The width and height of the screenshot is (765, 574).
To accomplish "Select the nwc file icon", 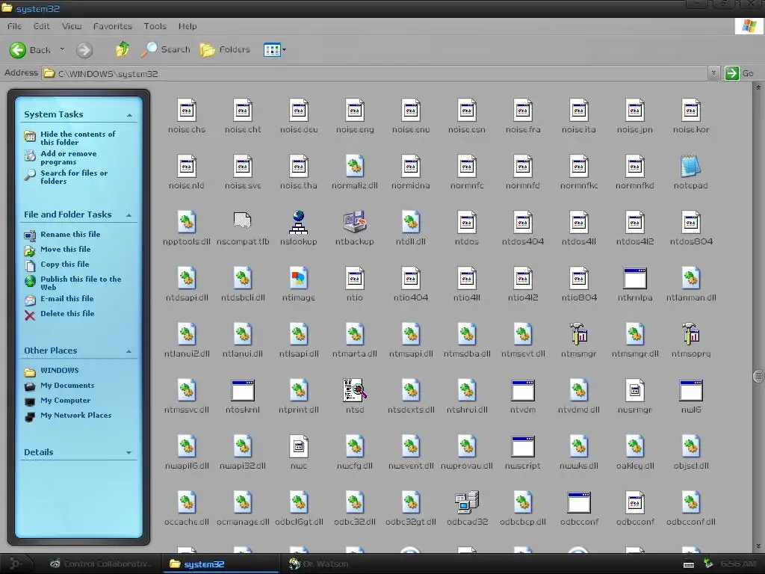I will [298, 447].
